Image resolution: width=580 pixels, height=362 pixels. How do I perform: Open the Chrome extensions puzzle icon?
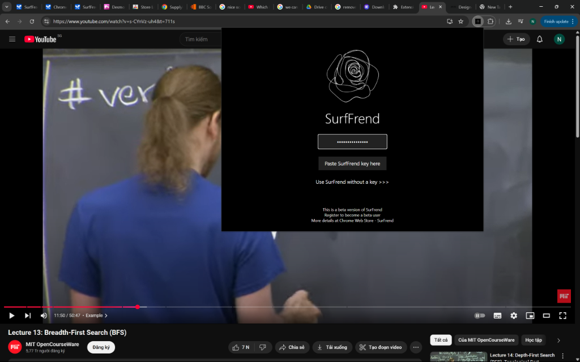tap(491, 21)
